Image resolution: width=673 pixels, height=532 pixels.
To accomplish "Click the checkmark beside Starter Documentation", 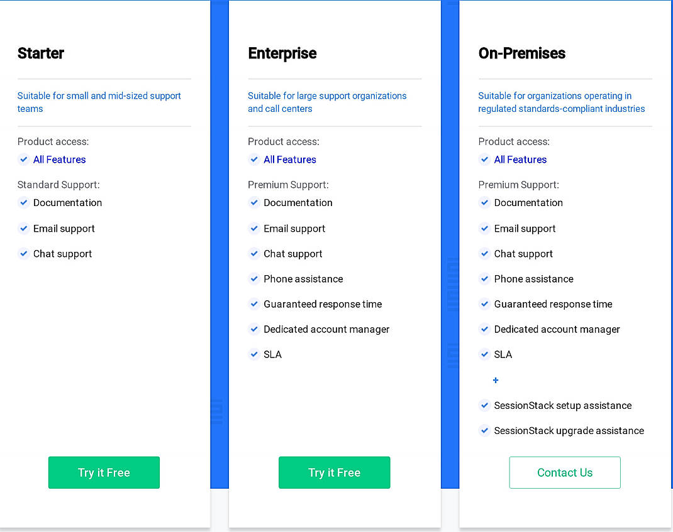I will 23,203.
